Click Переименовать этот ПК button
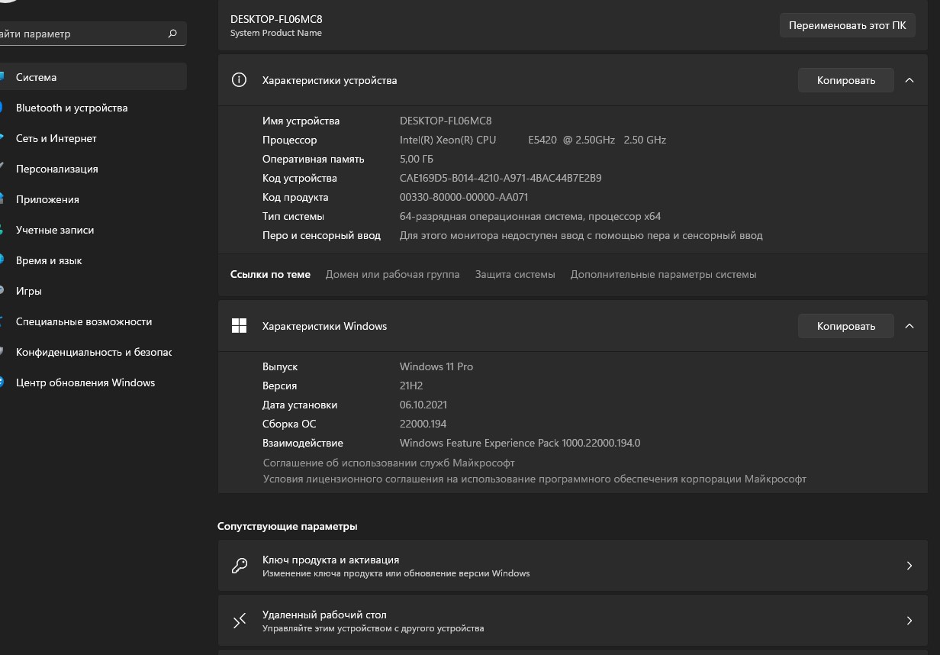Viewport: 940px width, 655px height. (x=847, y=25)
